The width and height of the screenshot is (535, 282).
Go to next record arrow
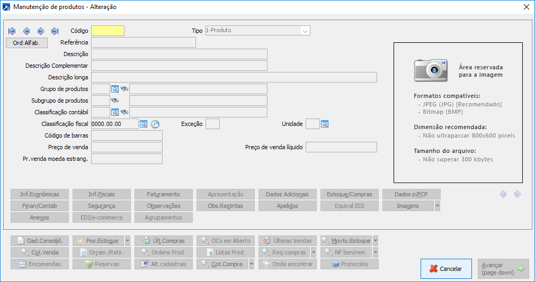[x=41, y=31]
